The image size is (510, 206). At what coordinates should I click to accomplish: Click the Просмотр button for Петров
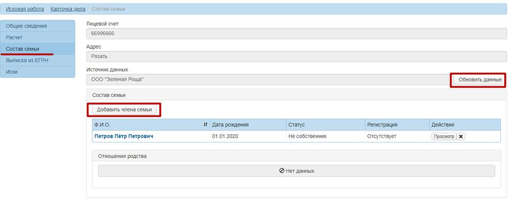(x=444, y=136)
